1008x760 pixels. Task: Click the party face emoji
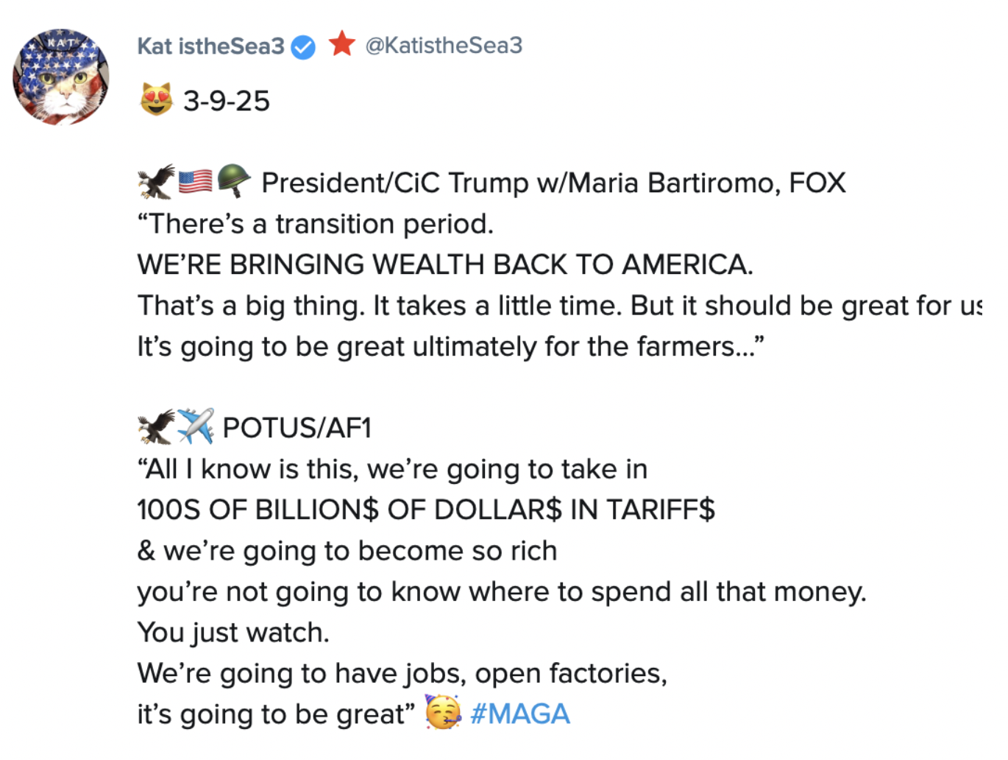coord(443,713)
